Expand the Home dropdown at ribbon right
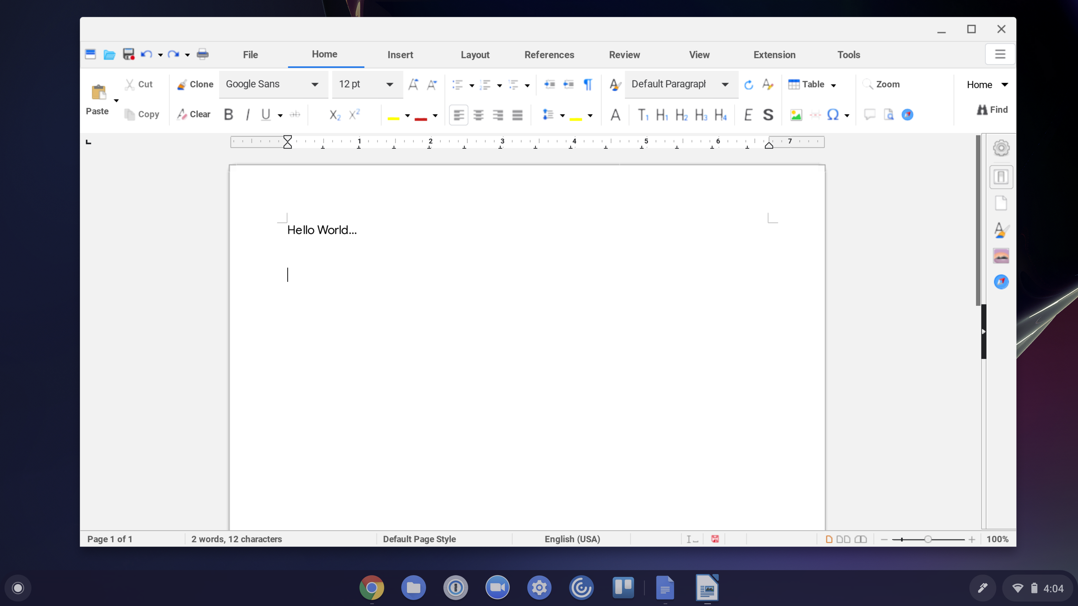The height and width of the screenshot is (606, 1078). (1004, 84)
